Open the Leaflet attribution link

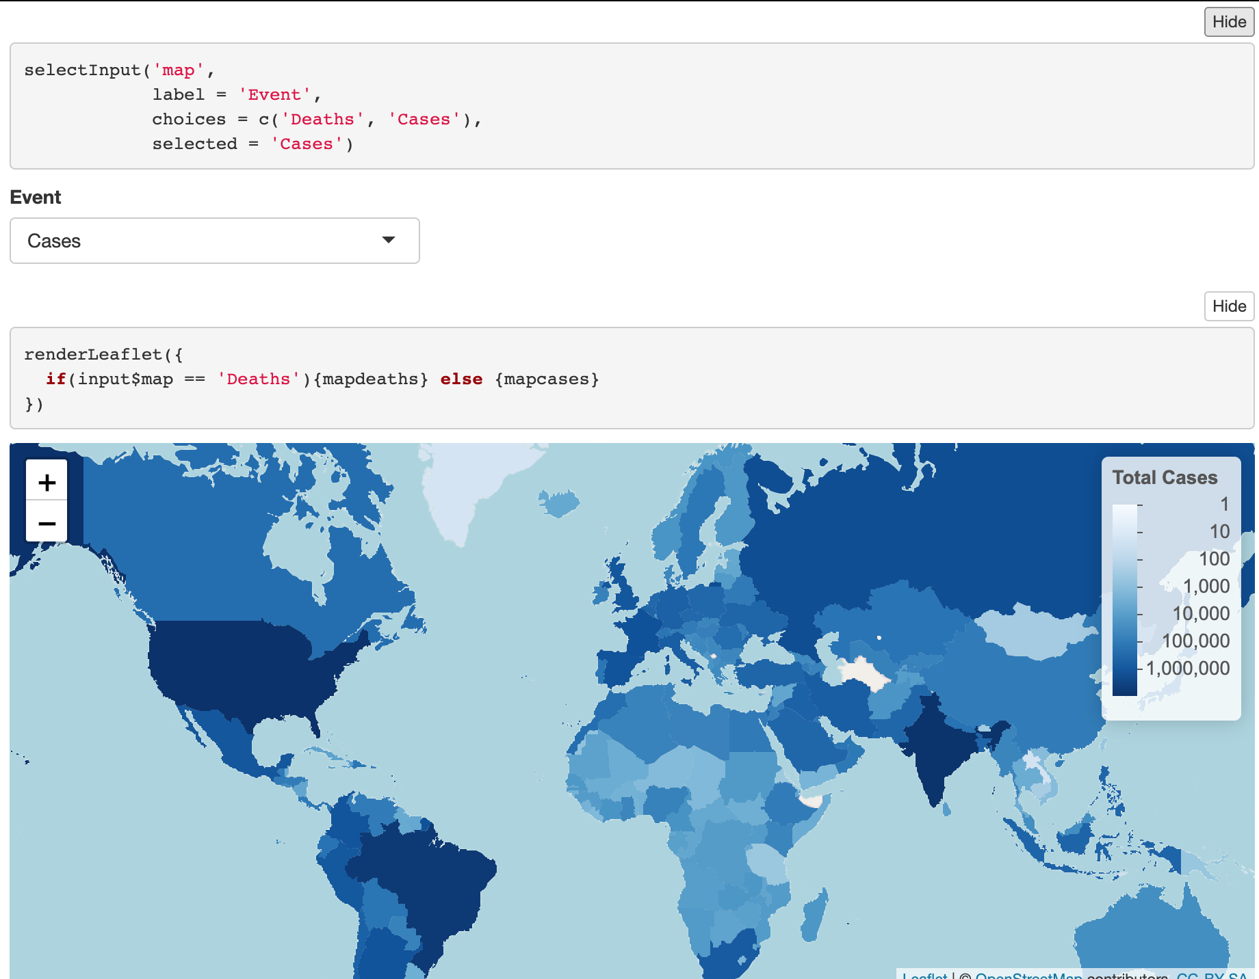coord(924,976)
